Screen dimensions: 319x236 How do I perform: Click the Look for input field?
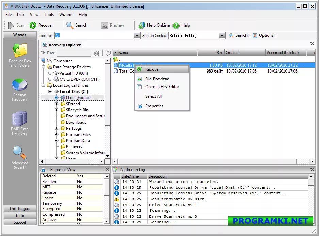[95, 36]
